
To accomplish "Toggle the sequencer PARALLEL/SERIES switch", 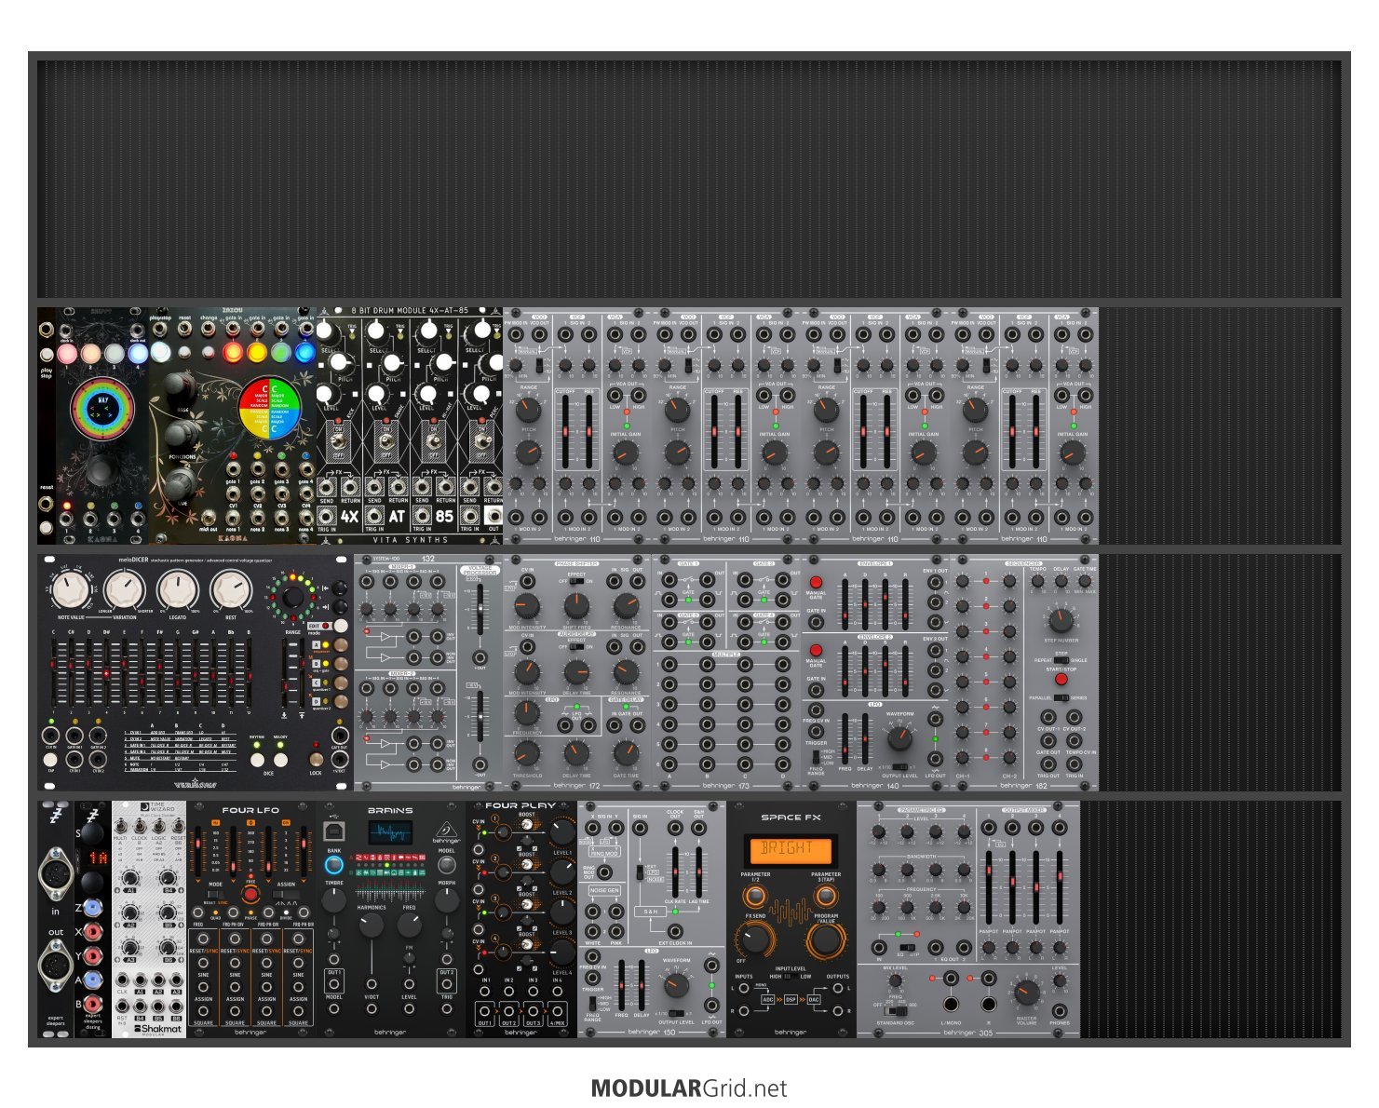I will pyautogui.click(x=1061, y=697).
